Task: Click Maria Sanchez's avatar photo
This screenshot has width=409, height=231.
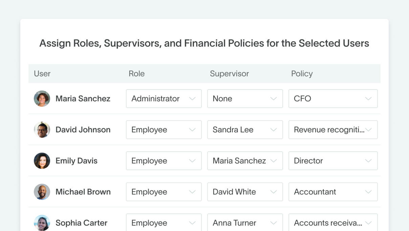Action: tap(42, 99)
